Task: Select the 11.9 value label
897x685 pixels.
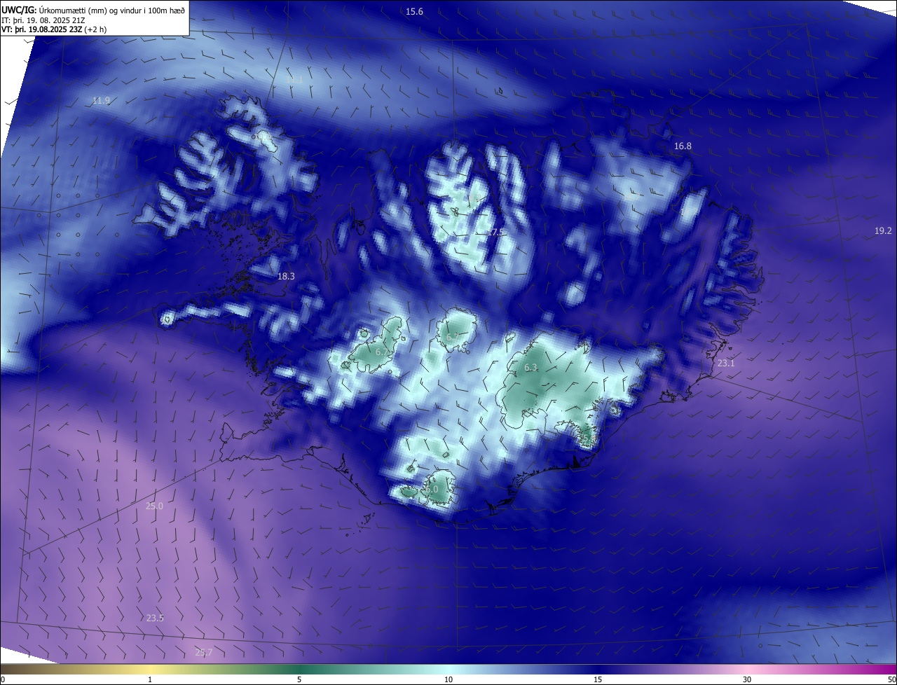Action: click(x=101, y=101)
